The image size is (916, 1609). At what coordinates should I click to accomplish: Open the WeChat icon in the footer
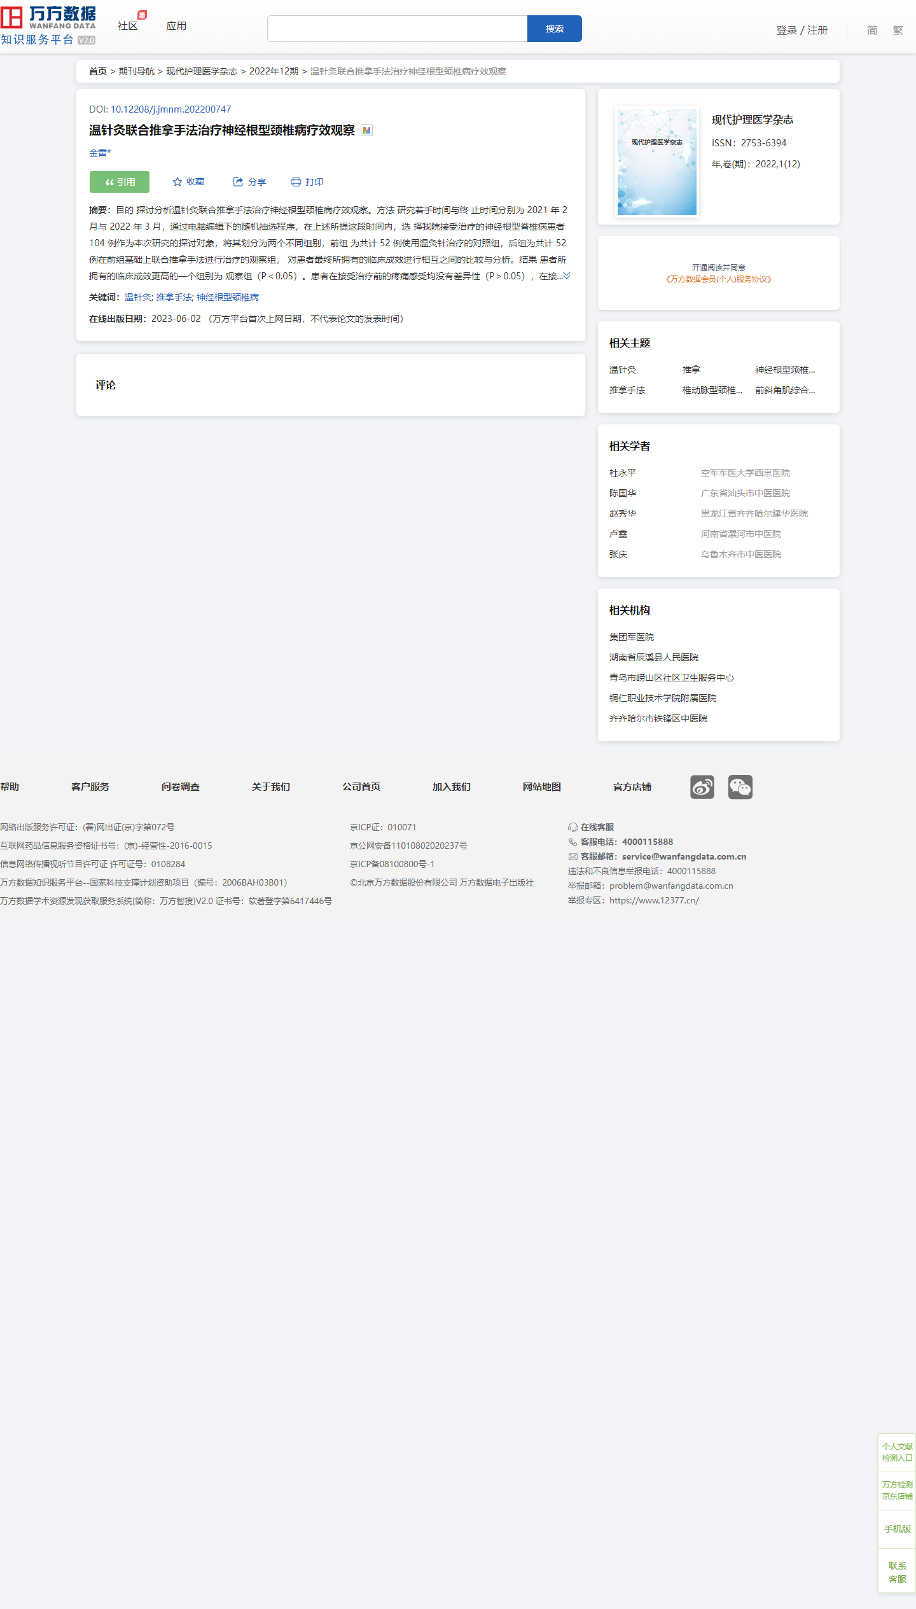740,787
